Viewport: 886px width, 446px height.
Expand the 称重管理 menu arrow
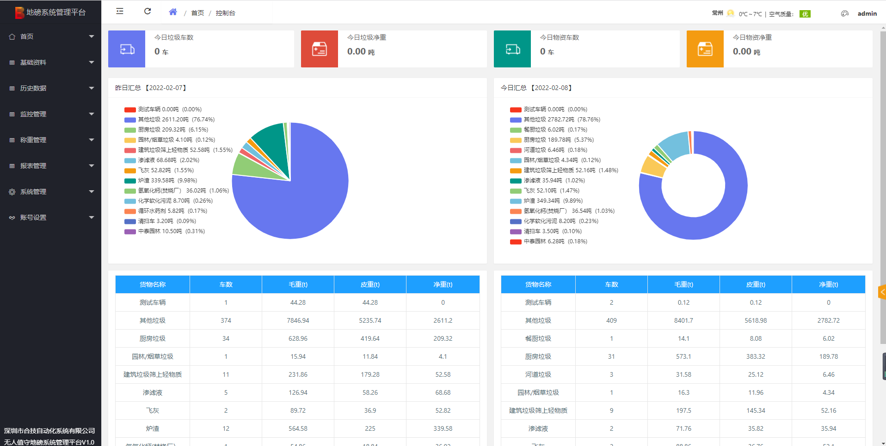pos(92,140)
